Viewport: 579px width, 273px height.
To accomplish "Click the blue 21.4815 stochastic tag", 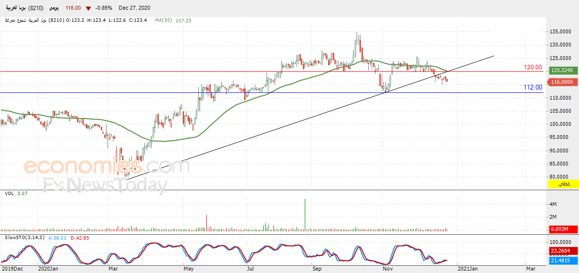I will 563,260.
